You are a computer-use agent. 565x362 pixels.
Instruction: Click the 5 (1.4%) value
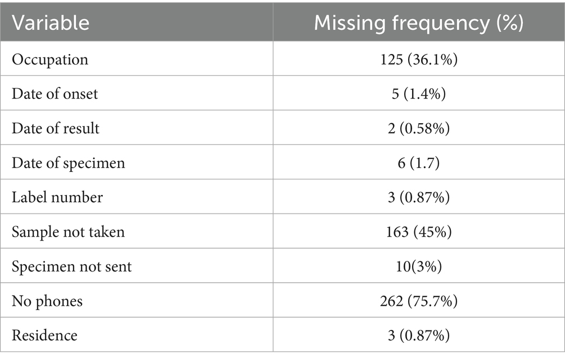[x=419, y=93]
